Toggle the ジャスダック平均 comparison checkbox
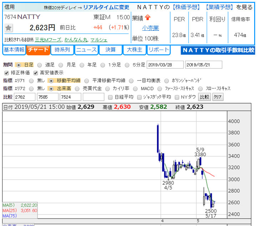 point(139,97)
